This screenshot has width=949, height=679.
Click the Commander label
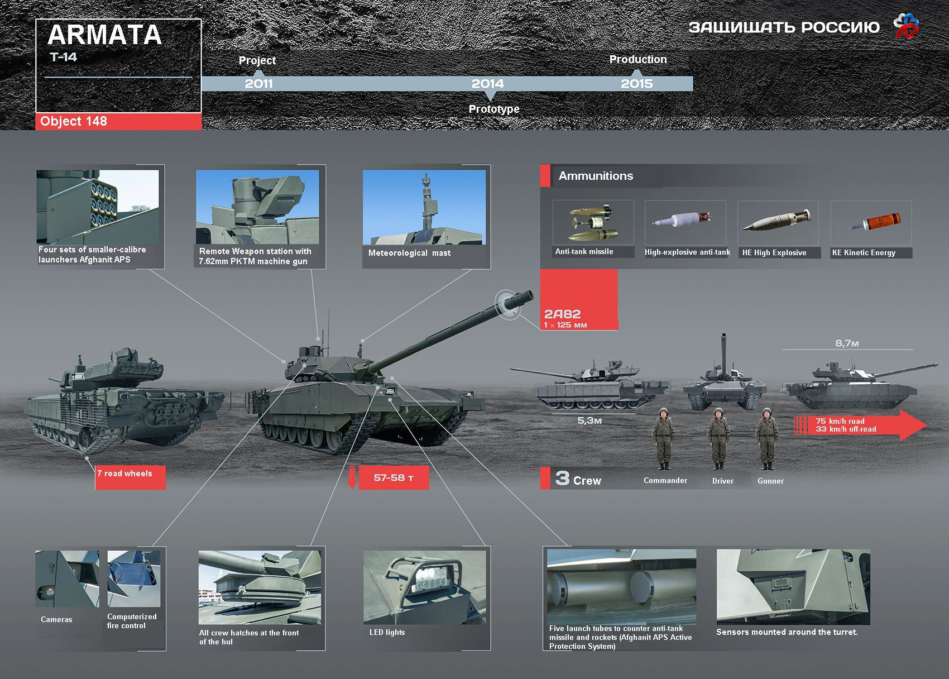tap(665, 481)
